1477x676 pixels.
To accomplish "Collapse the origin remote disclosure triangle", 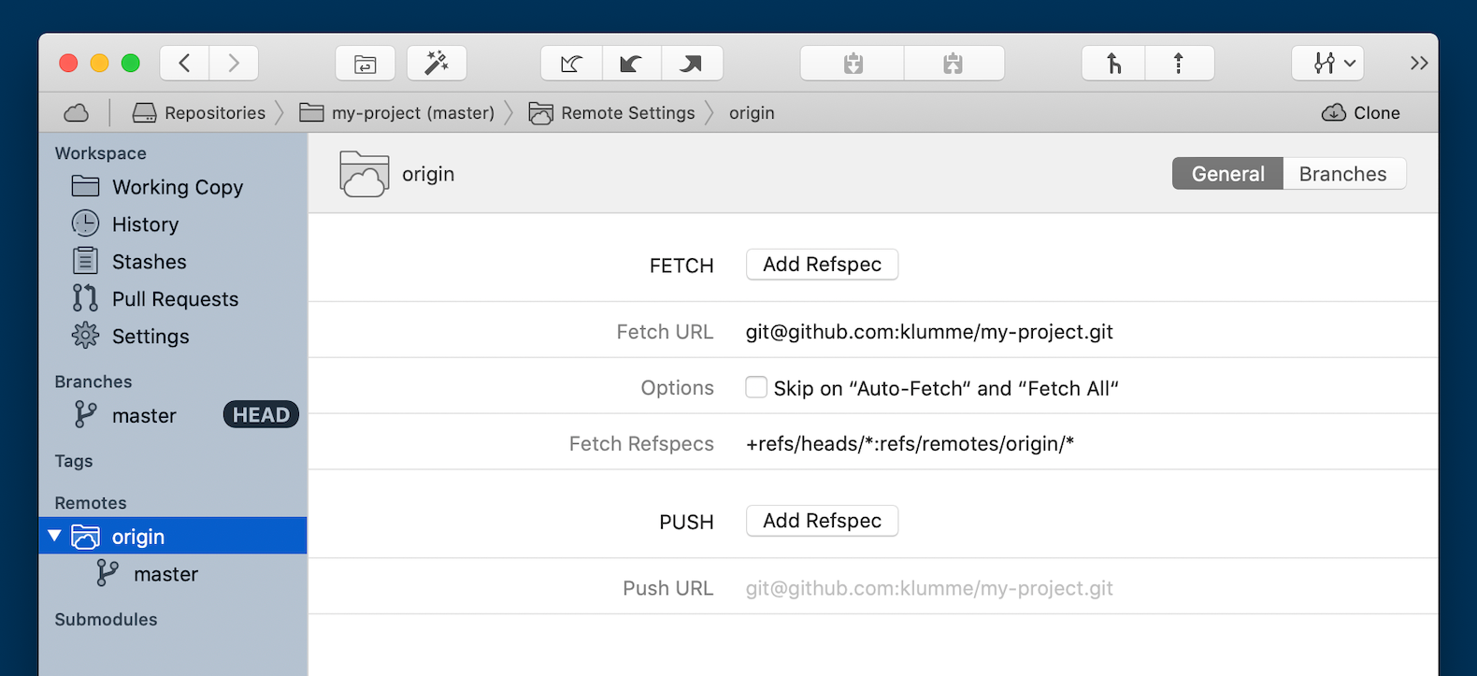I will 55,536.
